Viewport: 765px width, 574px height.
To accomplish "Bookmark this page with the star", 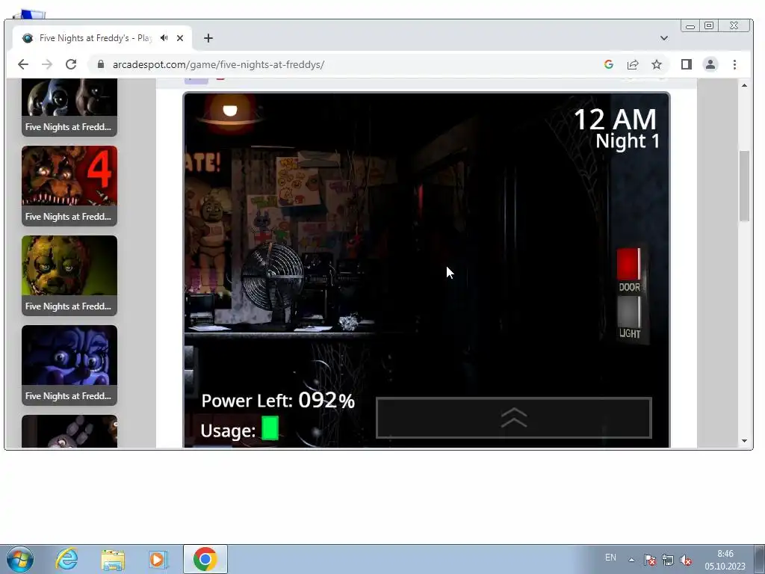I will click(x=657, y=64).
